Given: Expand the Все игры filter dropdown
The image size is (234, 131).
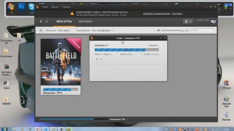Looking at the screenshot, I should coord(65,31).
